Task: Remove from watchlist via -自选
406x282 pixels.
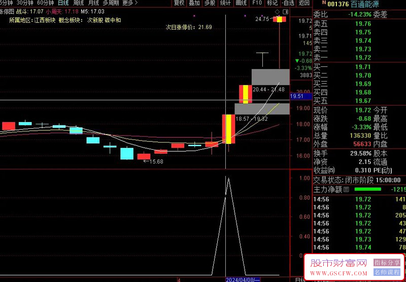Action: (x=288, y=3)
